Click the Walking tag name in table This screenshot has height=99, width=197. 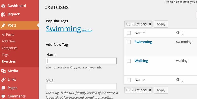pyautogui.click(x=141, y=61)
